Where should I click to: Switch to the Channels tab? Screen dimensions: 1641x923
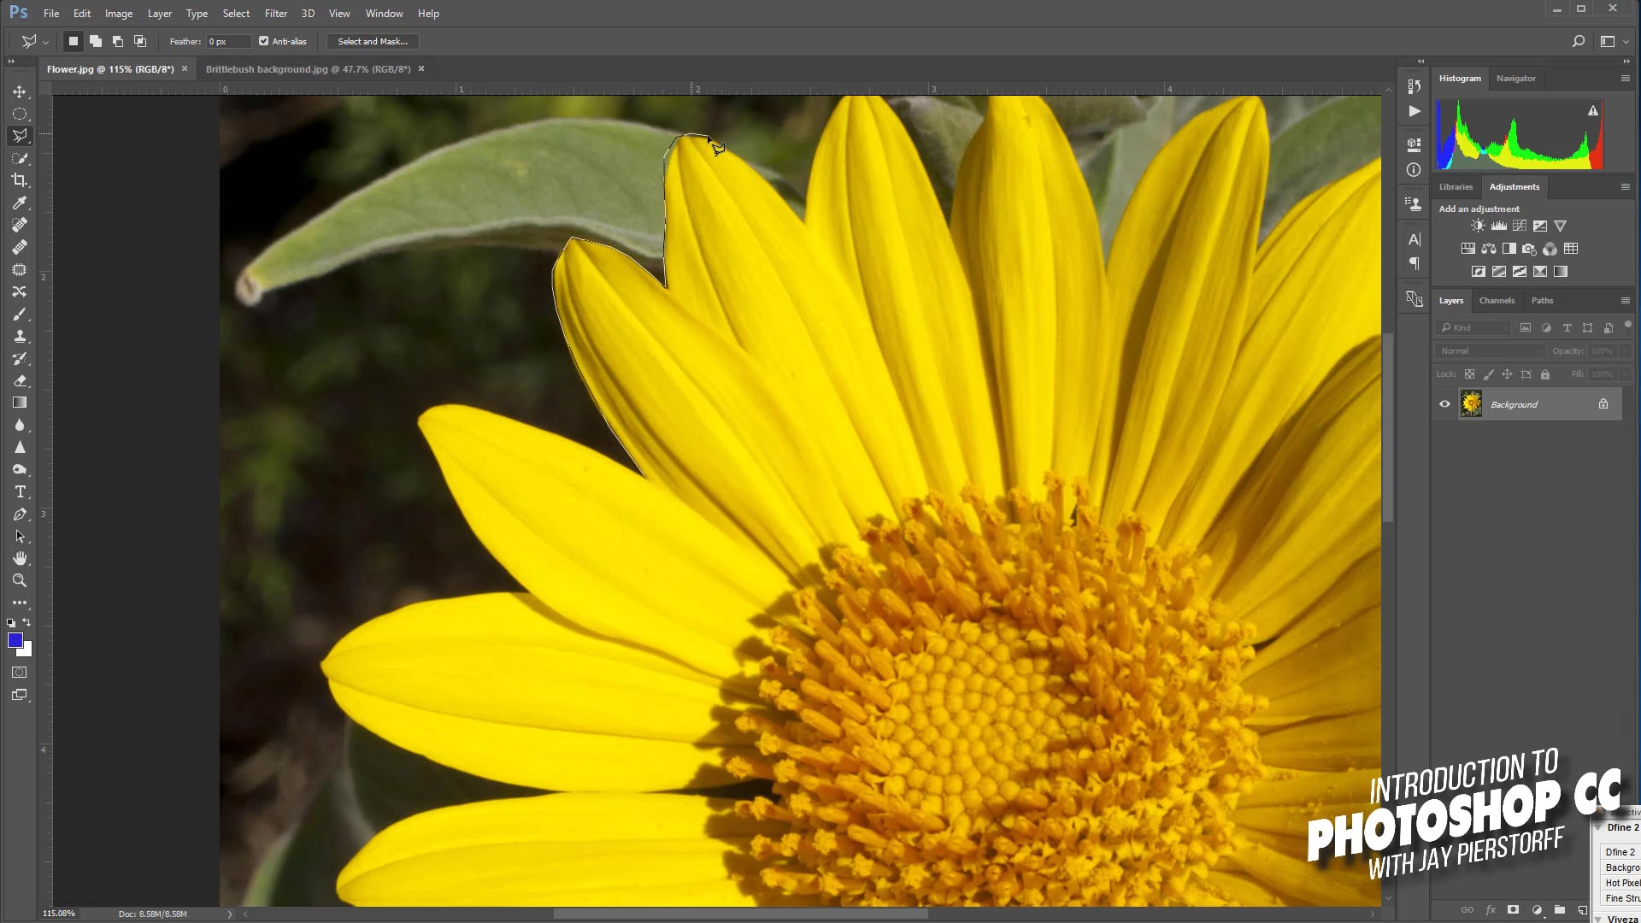pos(1497,300)
